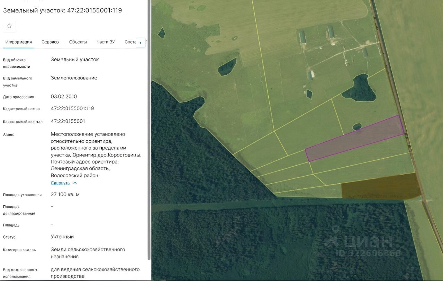Click the address text mentioning дер.Коростовицы
Screen dimensions: 443x281
[x=96, y=154]
